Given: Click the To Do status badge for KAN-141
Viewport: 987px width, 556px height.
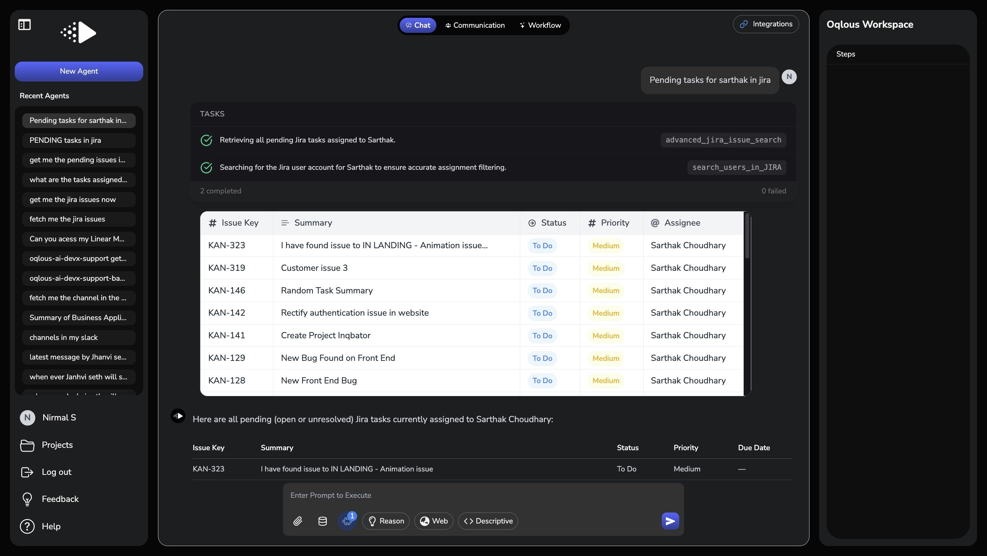Looking at the screenshot, I should 542,336.
